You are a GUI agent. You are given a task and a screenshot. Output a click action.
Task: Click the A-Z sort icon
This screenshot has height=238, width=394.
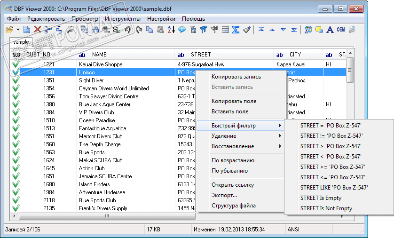pyautogui.click(x=171, y=30)
